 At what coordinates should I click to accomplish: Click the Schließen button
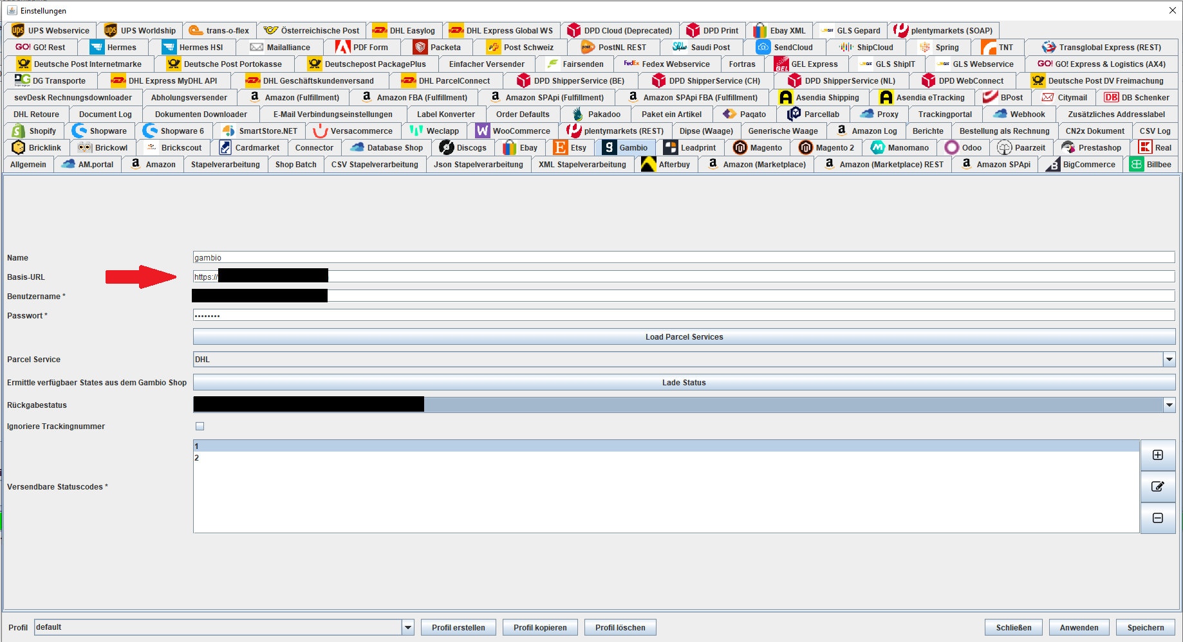[1014, 627]
